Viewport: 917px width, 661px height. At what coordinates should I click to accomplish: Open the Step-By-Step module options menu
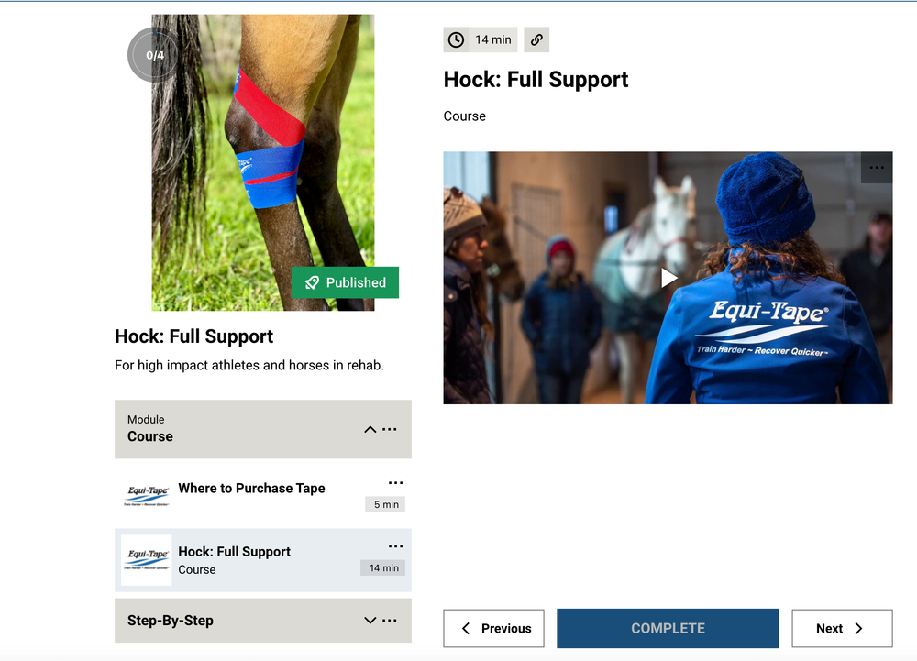pos(392,621)
